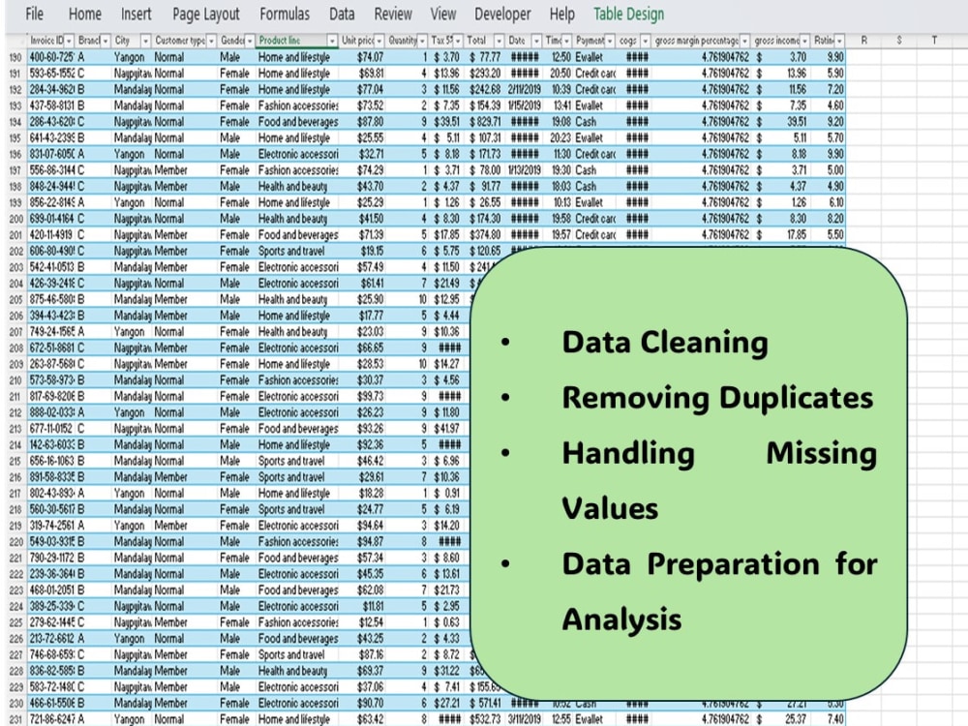Open the Date column filter dropdown

pos(536,41)
